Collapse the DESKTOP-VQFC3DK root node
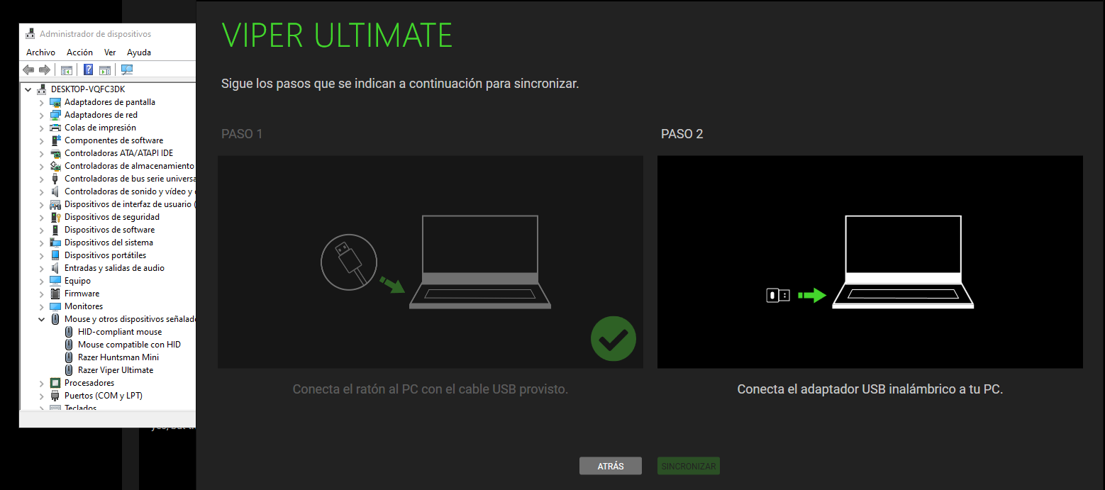Viewport: 1105px width, 490px height. 28,89
